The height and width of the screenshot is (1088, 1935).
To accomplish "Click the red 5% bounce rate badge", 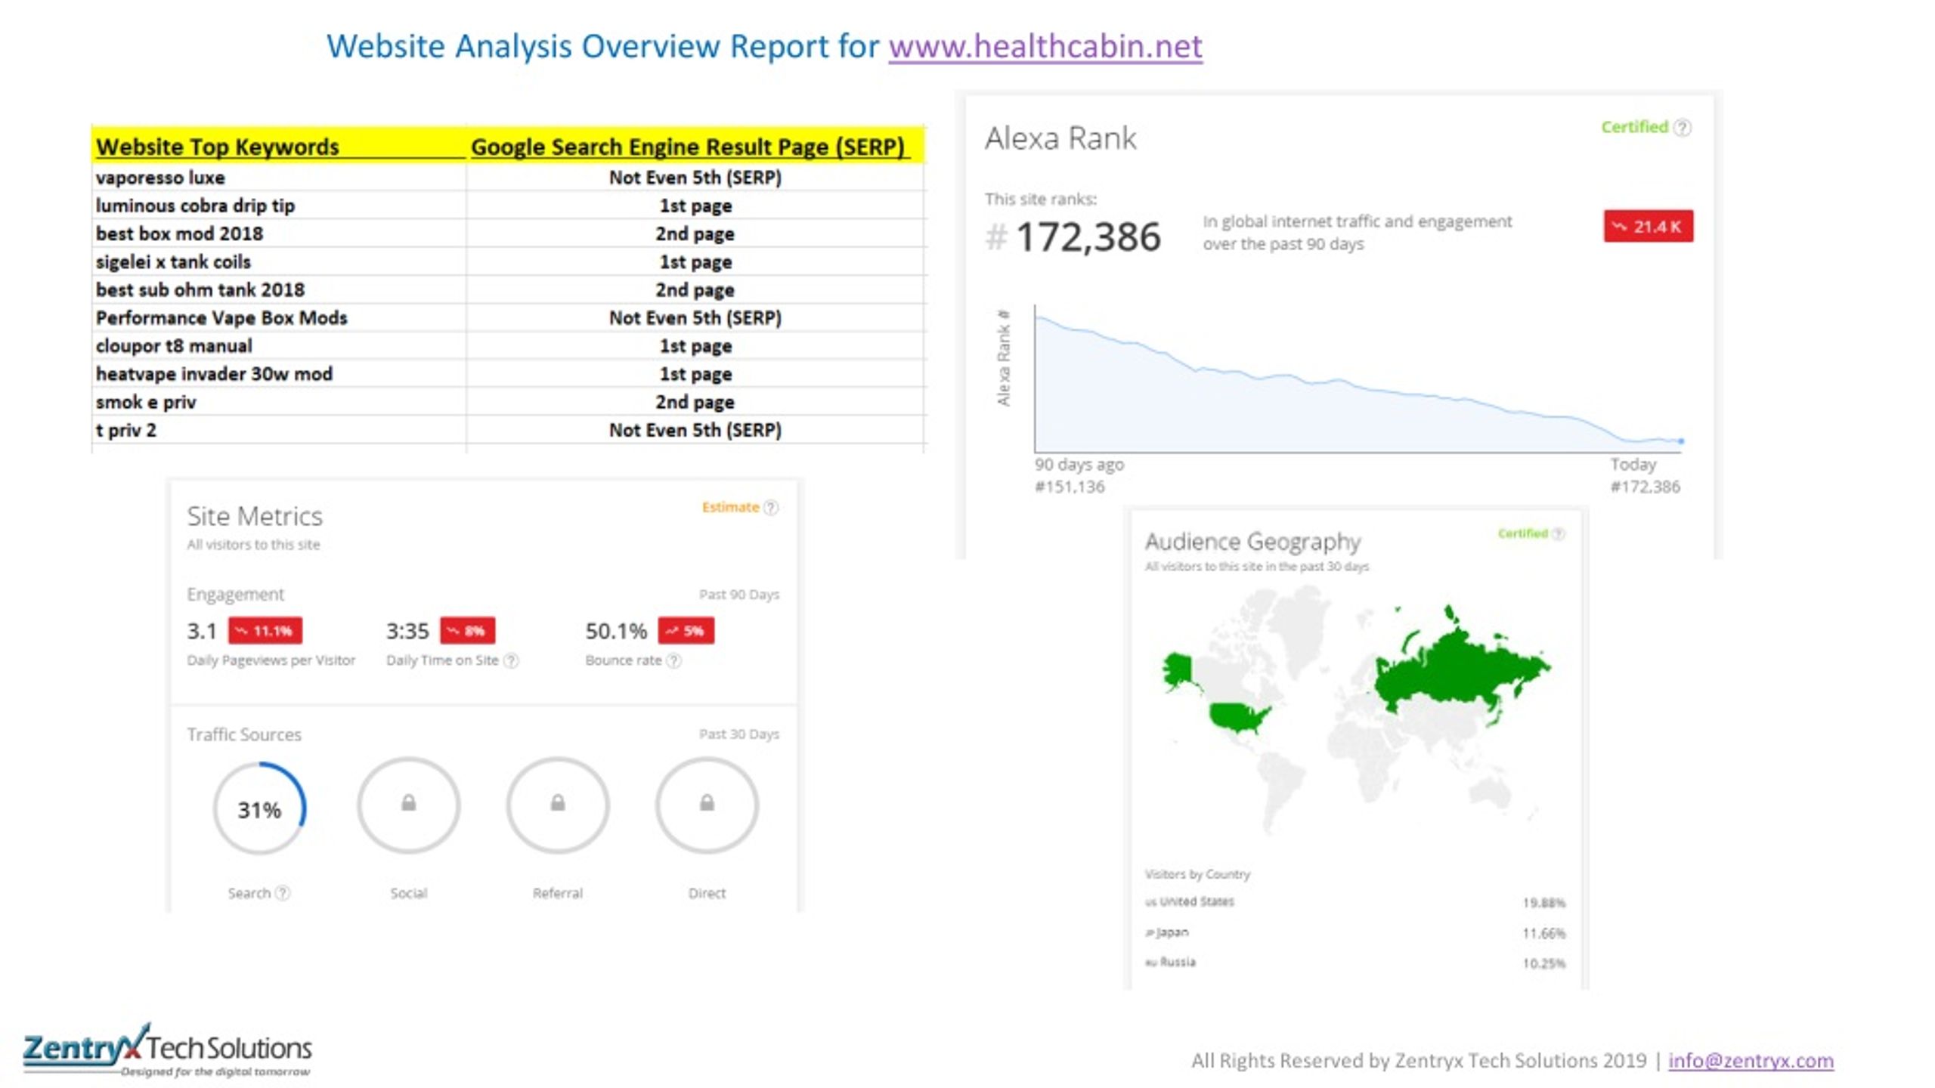I will (x=686, y=631).
